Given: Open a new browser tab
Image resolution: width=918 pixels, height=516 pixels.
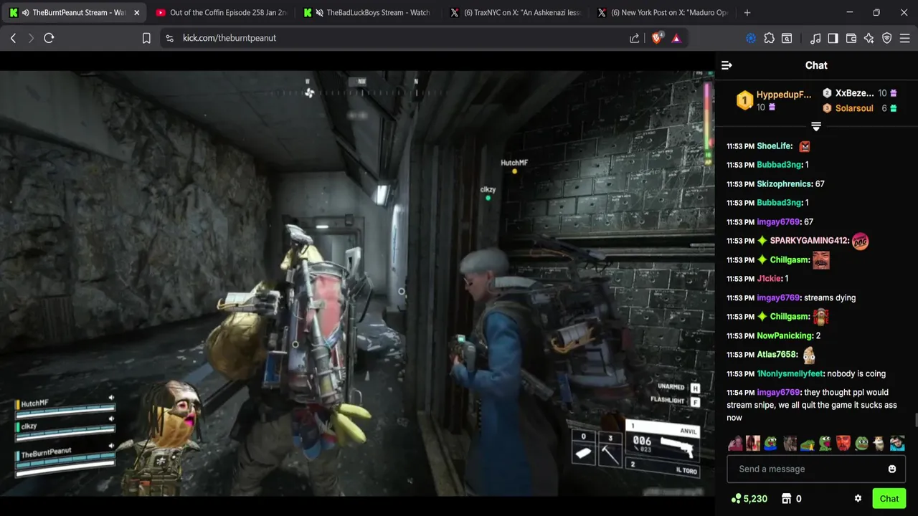Looking at the screenshot, I should tap(747, 12).
